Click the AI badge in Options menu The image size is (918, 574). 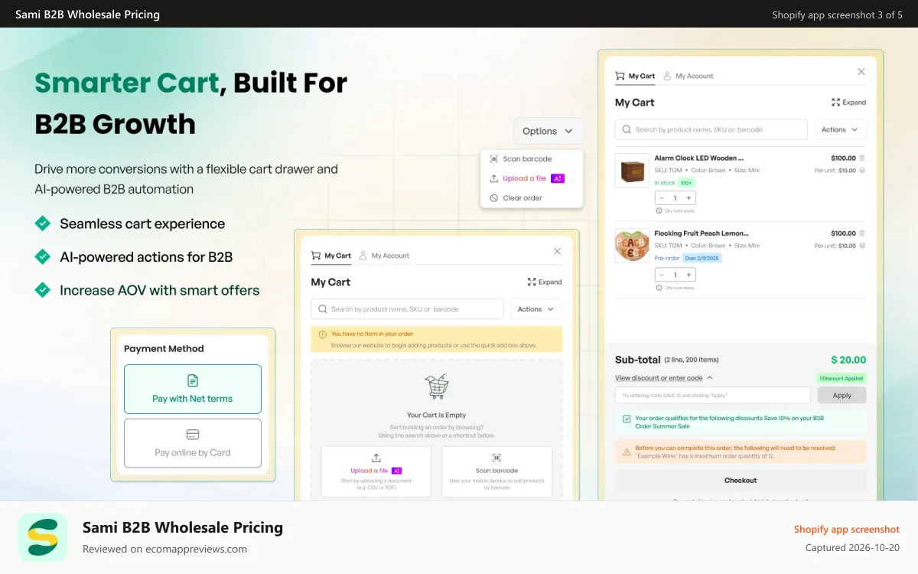557,178
